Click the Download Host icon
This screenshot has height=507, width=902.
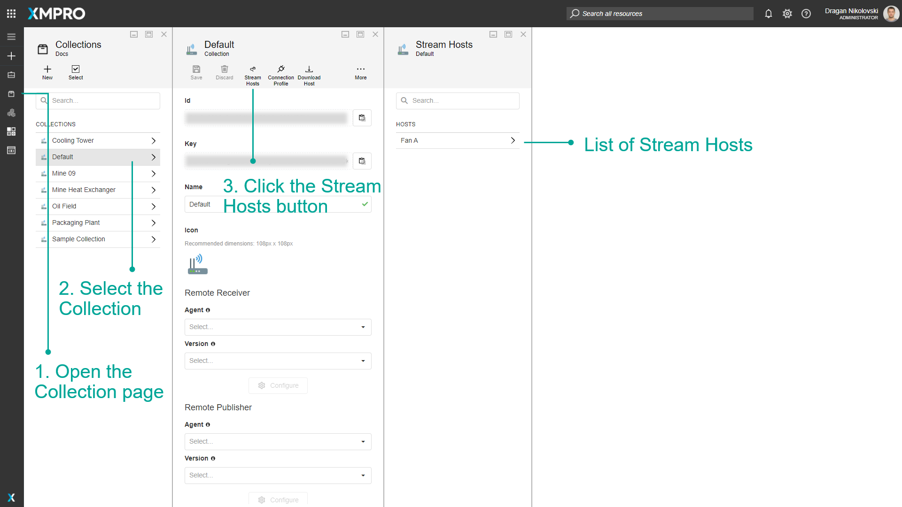tap(309, 74)
